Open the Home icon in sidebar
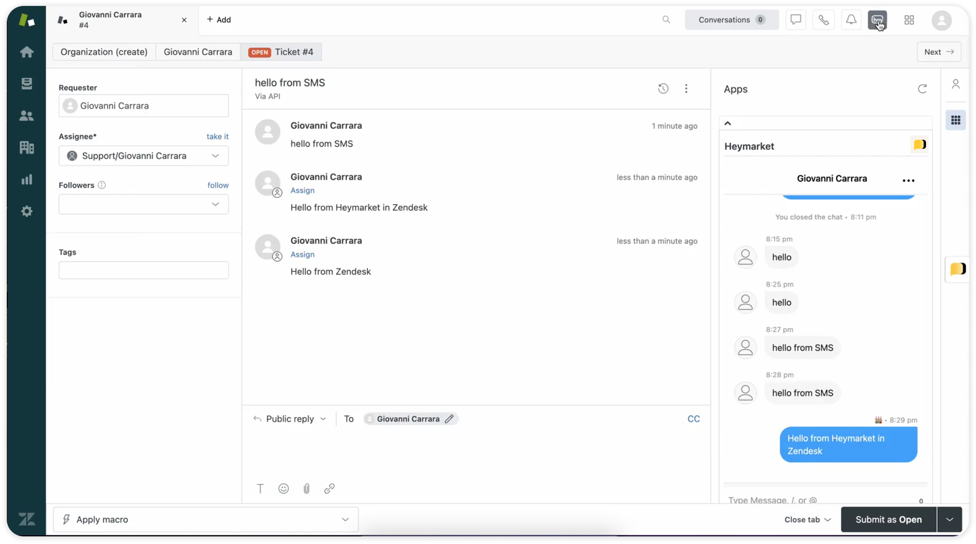This screenshot has width=976, height=544. pyautogui.click(x=27, y=52)
